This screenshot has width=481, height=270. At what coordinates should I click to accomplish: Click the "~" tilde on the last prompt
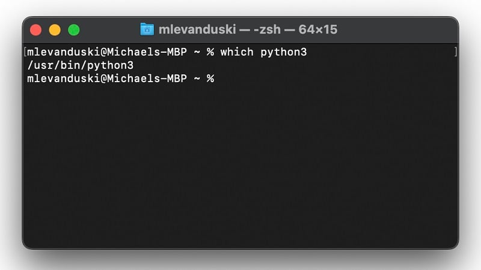click(x=197, y=79)
